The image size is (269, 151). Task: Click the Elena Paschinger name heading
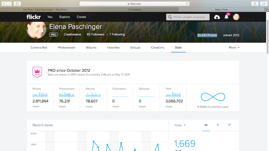[75, 27]
